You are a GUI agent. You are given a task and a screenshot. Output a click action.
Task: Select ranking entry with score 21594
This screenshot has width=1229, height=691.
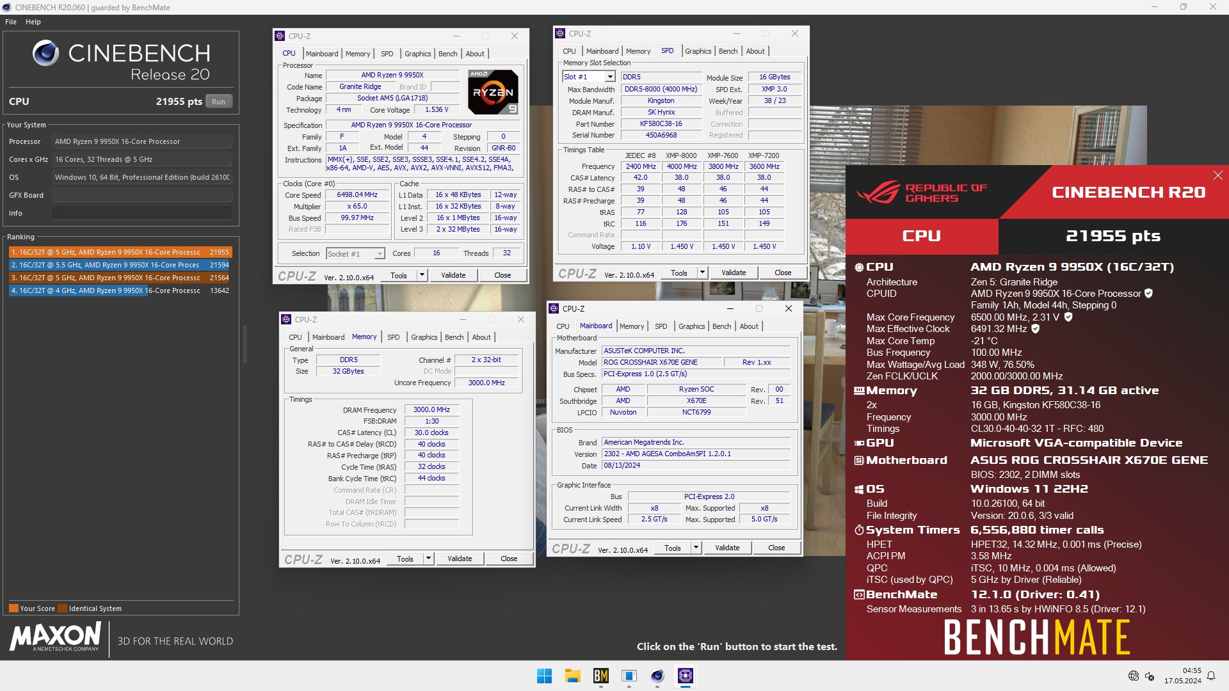(x=120, y=265)
